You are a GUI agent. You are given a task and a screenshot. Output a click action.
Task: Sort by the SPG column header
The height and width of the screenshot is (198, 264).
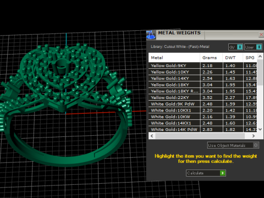250,58
